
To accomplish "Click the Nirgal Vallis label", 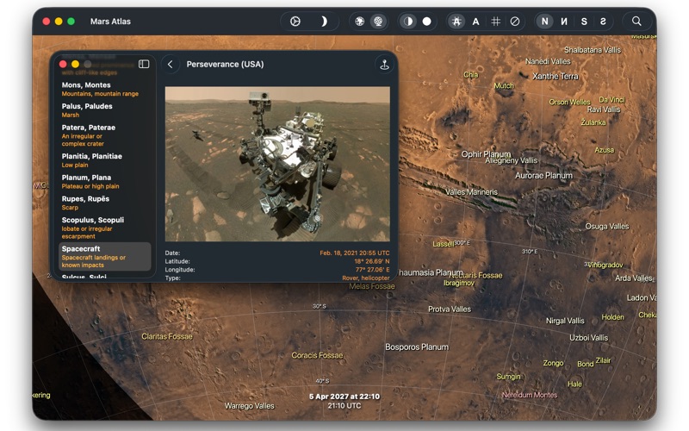I will (565, 321).
